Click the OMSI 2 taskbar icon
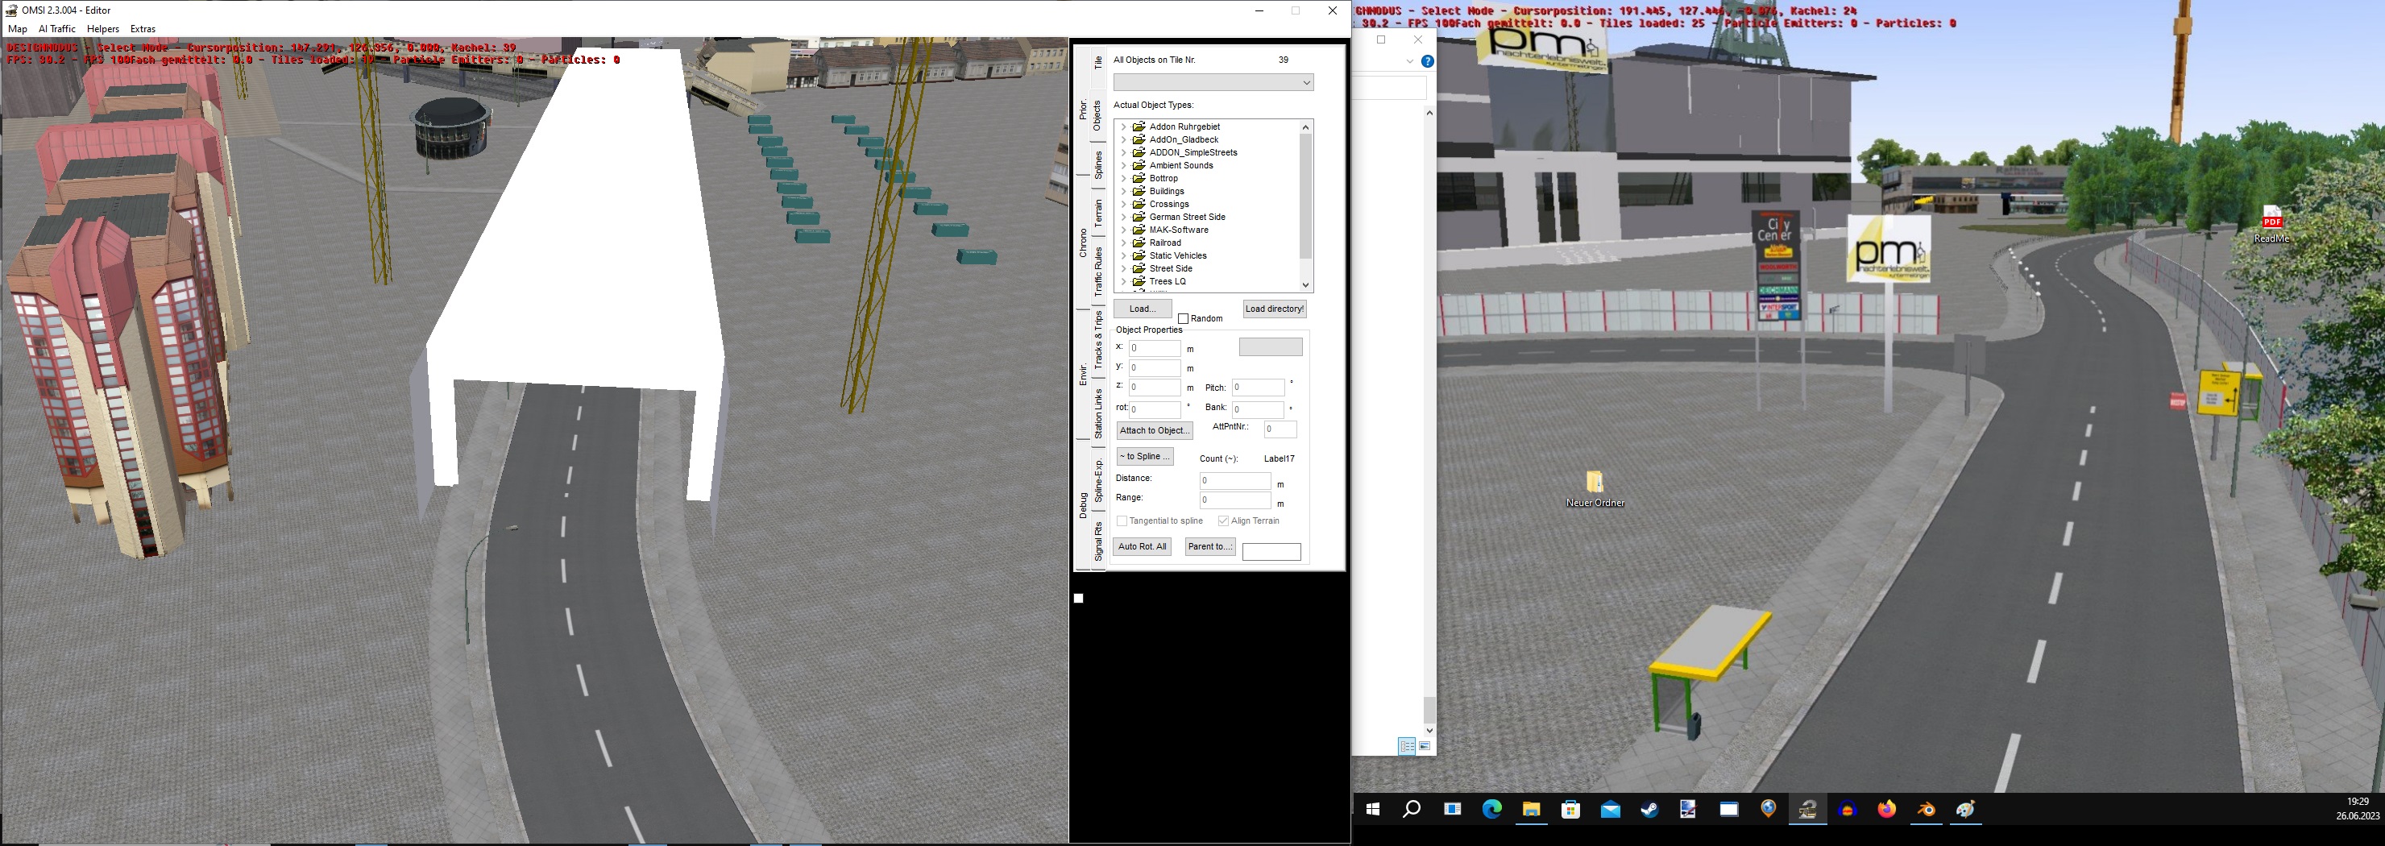The image size is (2385, 846). (x=1807, y=810)
